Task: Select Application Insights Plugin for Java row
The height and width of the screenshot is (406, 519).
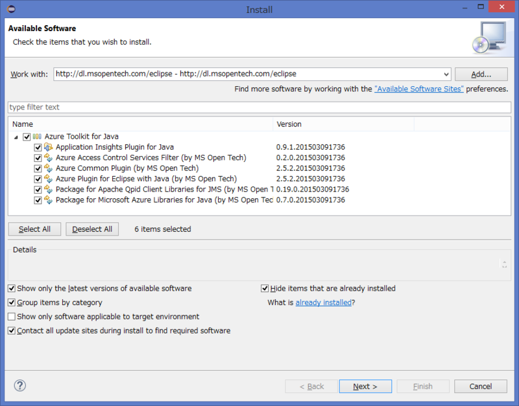Action: point(115,147)
